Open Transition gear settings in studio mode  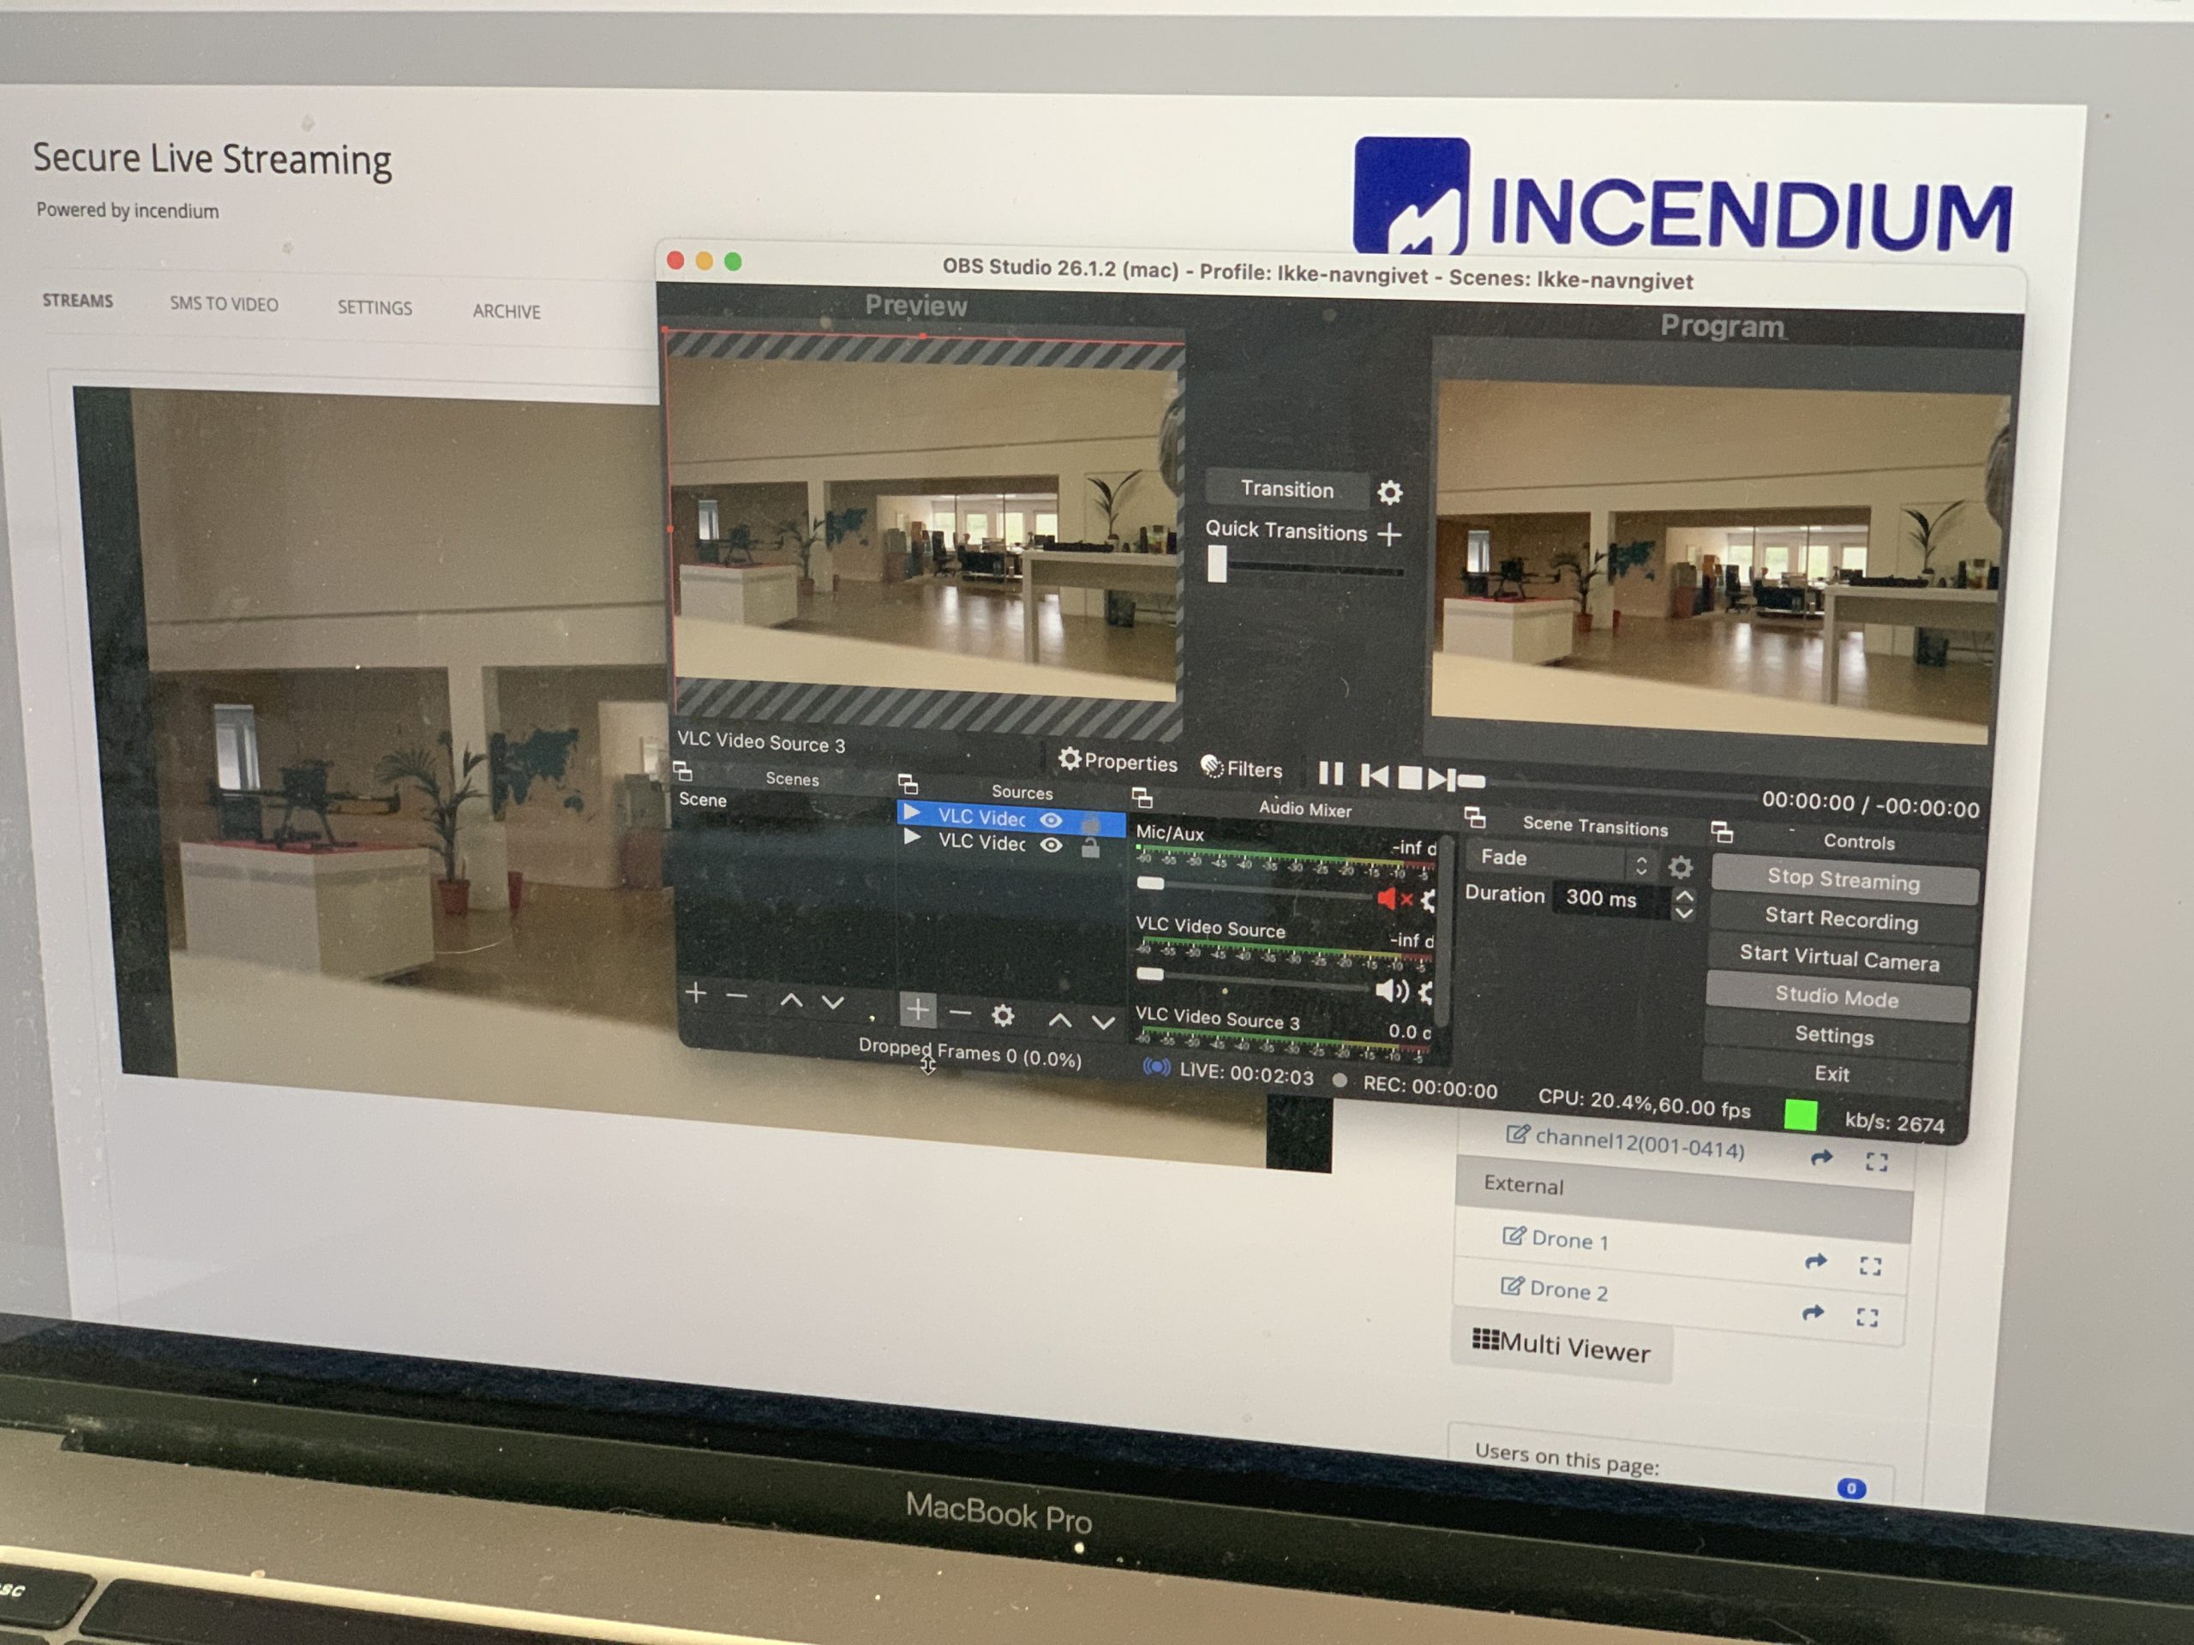point(1389,492)
